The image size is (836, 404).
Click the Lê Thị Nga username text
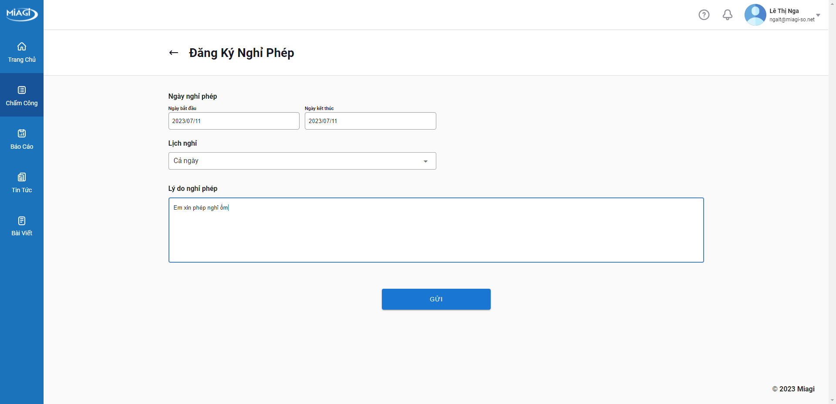[x=784, y=11]
